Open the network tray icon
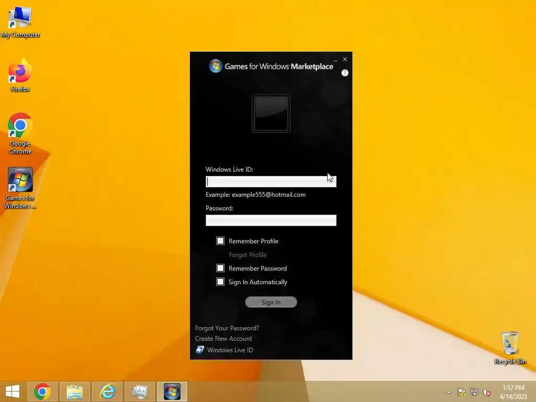The width and height of the screenshot is (536, 402). coord(474,392)
